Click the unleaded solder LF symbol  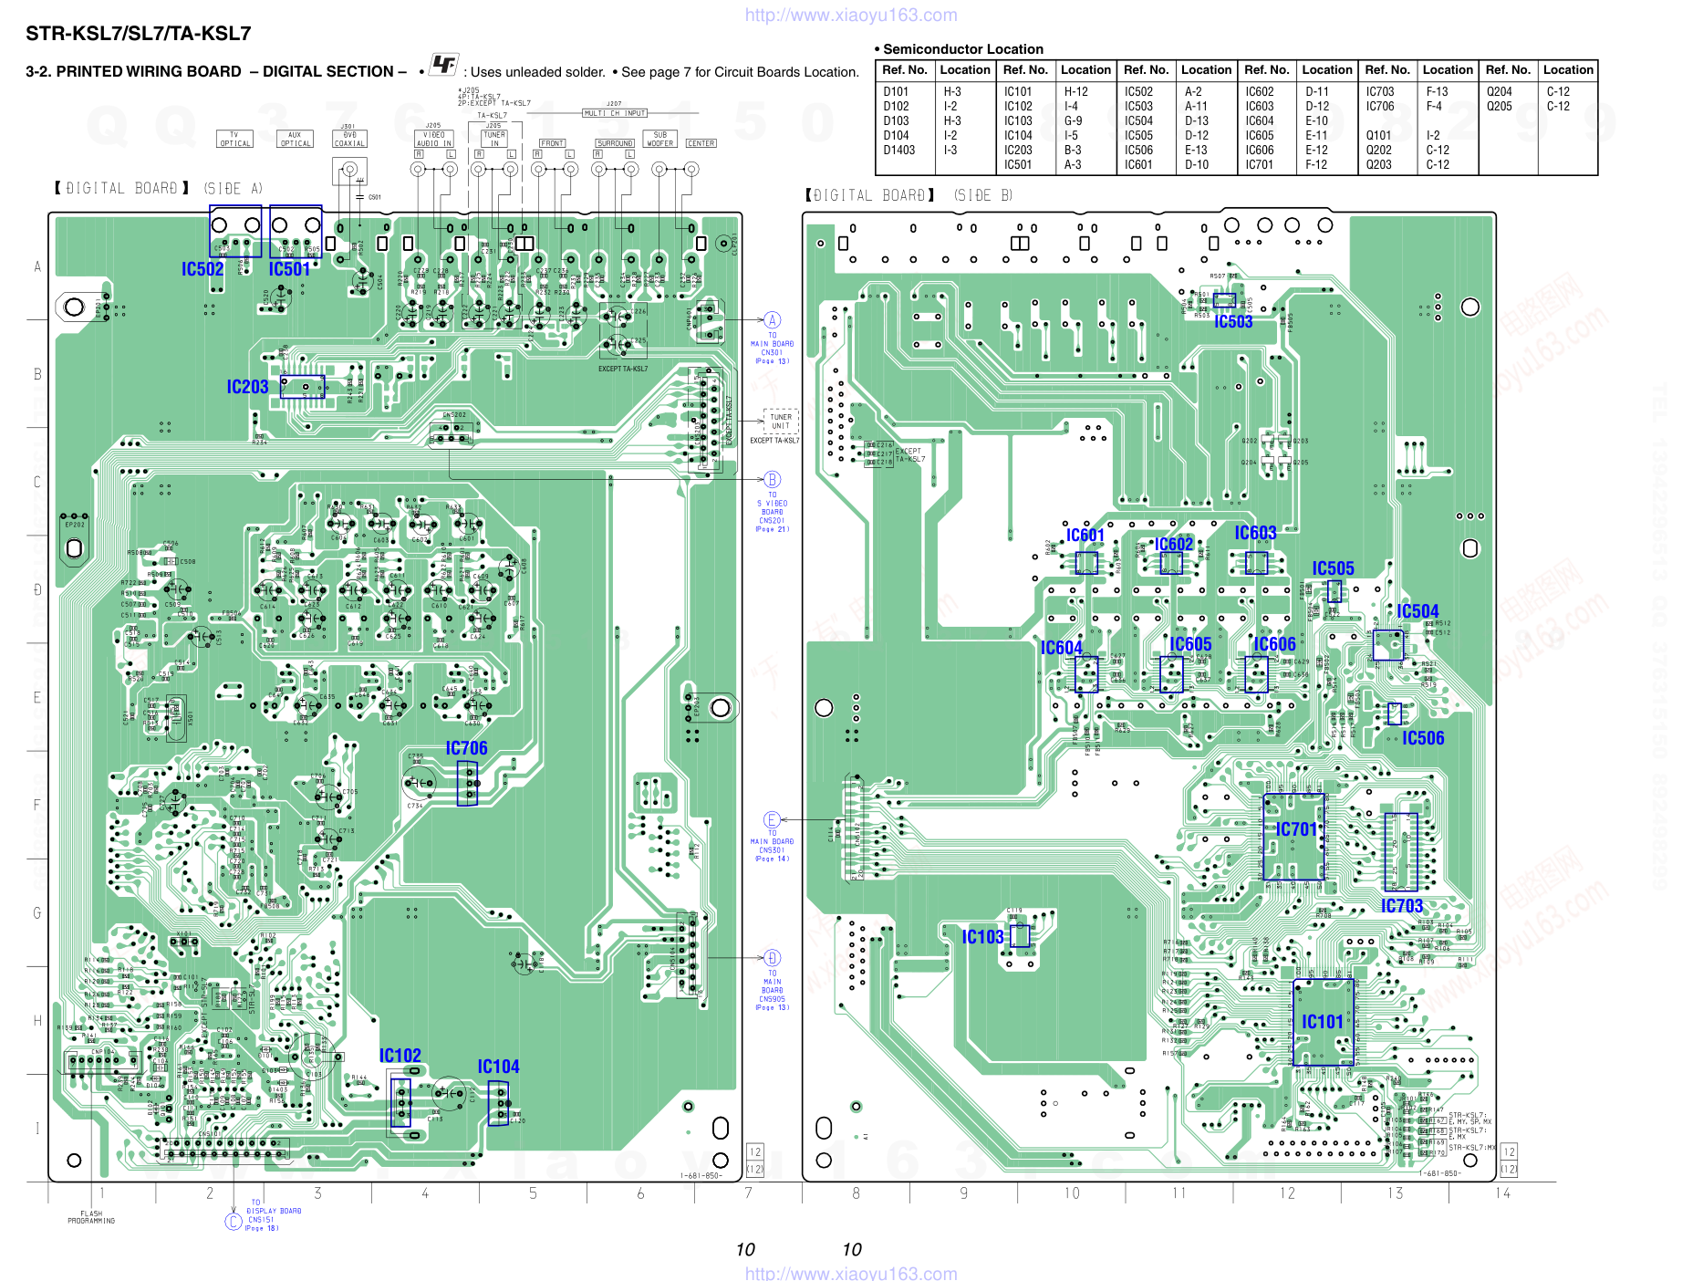443,65
